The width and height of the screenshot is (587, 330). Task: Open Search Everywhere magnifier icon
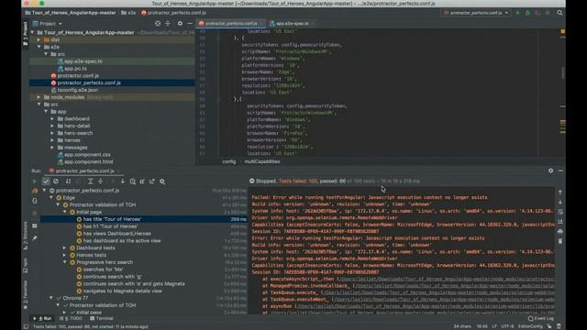[559, 13]
